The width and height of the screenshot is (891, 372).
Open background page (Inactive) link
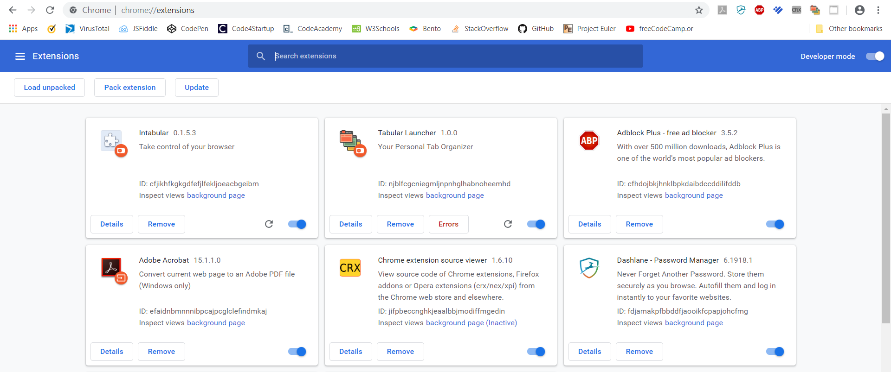point(471,323)
